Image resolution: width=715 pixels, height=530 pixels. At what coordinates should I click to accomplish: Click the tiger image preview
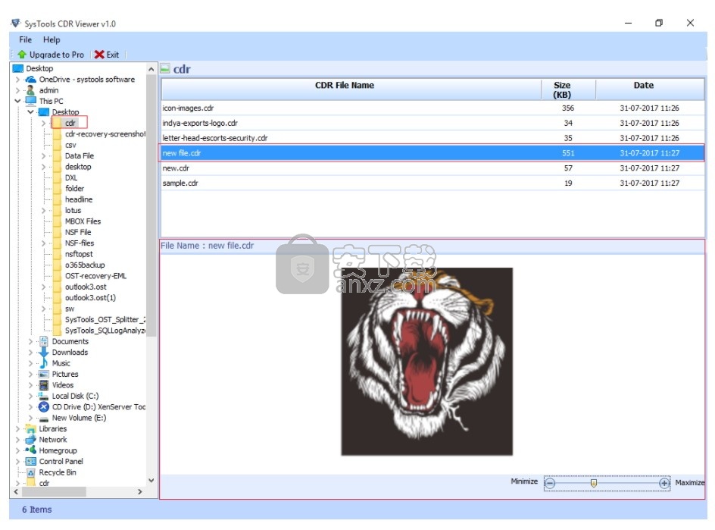coord(427,361)
